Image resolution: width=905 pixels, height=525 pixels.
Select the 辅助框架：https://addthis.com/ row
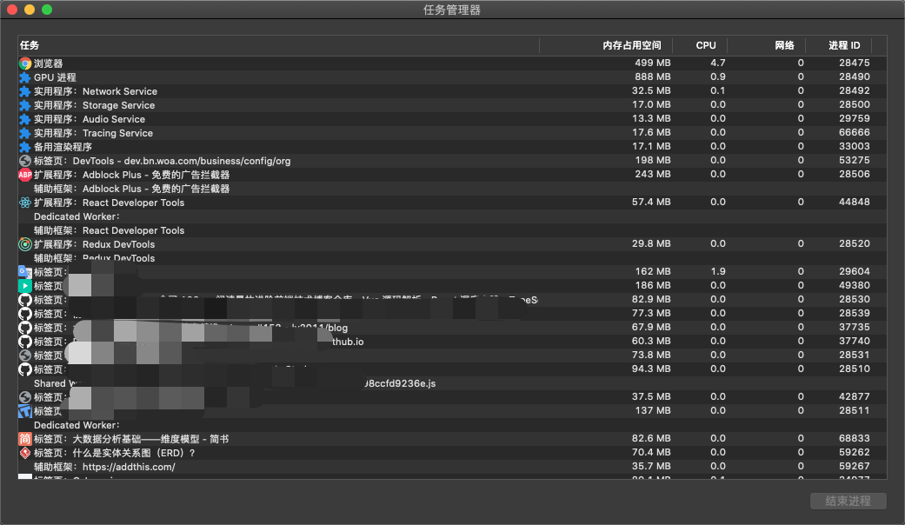click(174, 466)
